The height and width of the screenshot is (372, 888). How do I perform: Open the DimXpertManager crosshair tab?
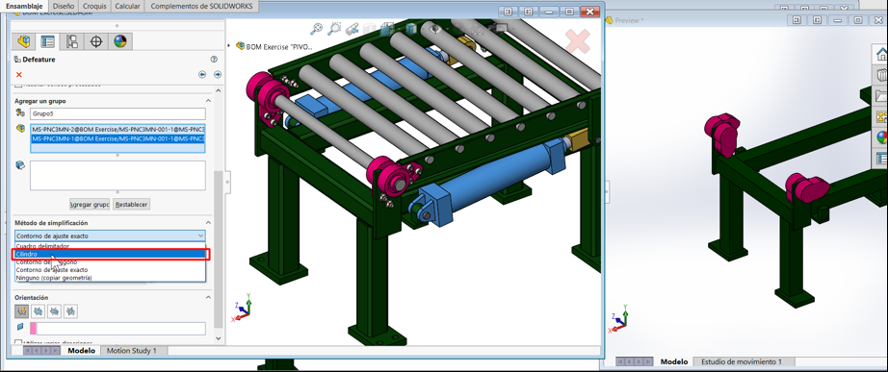pos(95,41)
